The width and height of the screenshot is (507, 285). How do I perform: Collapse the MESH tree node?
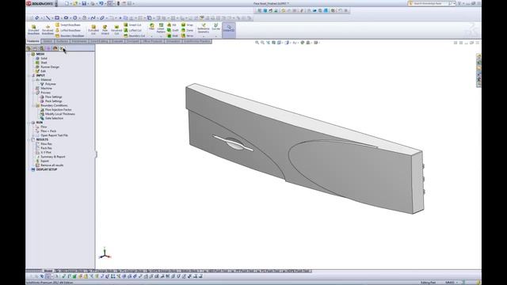(x=29, y=55)
